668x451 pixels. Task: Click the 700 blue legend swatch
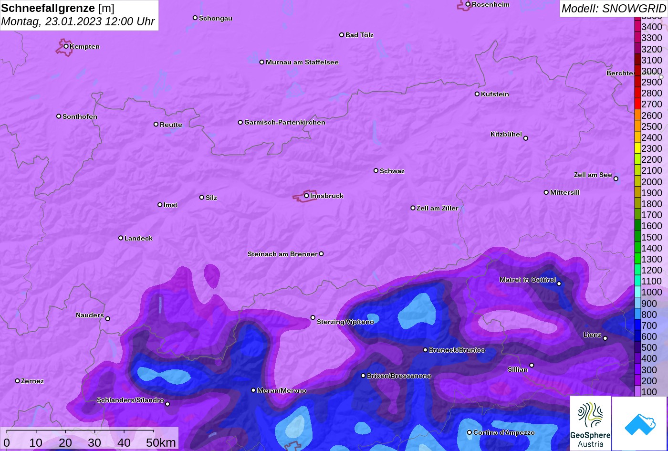coord(637,325)
